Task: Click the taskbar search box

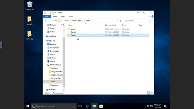Action: [54, 106]
